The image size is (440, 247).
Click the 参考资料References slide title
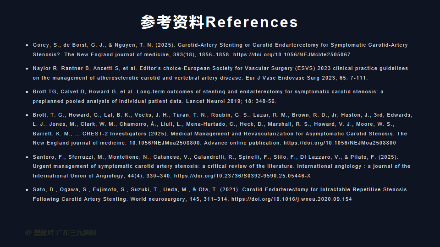point(220,22)
